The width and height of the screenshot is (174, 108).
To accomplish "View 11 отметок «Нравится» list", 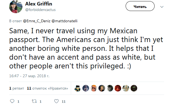I will pyautogui.click(x=47, y=88).
